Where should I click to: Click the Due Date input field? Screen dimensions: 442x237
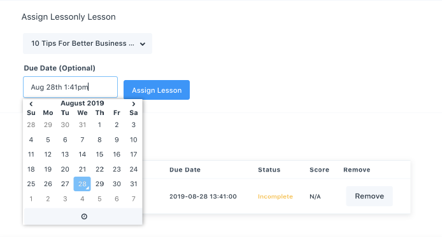[70, 87]
